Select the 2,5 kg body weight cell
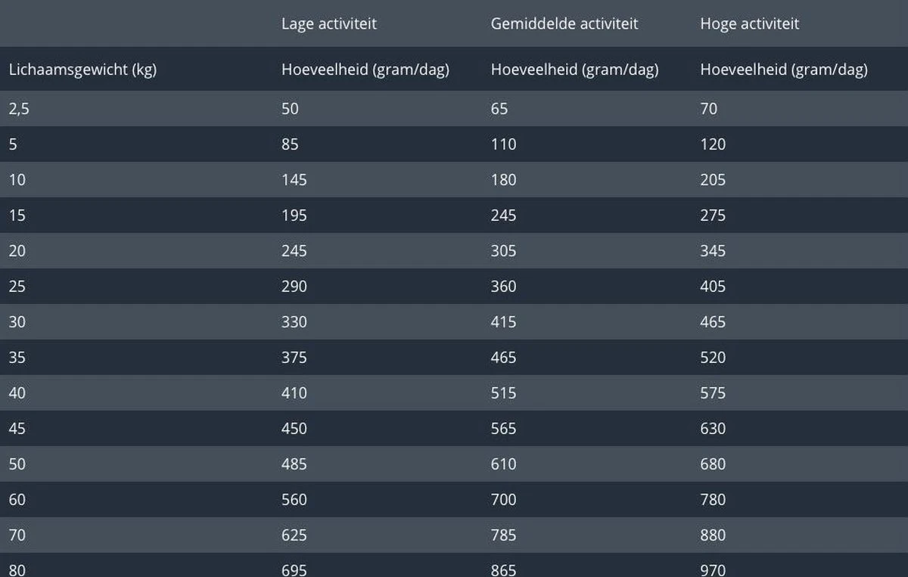The image size is (908, 577). pyautogui.click(x=19, y=109)
